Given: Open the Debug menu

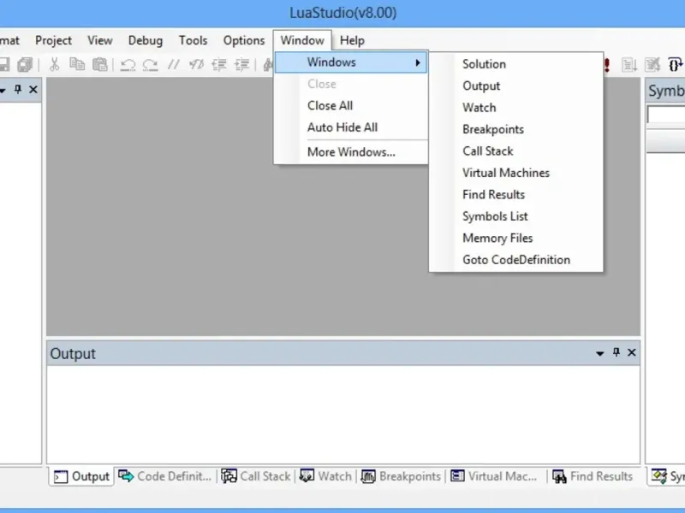Looking at the screenshot, I should (146, 40).
